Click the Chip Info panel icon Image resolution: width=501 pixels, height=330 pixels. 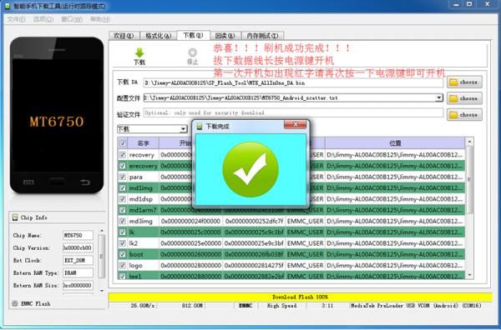tap(15, 217)
